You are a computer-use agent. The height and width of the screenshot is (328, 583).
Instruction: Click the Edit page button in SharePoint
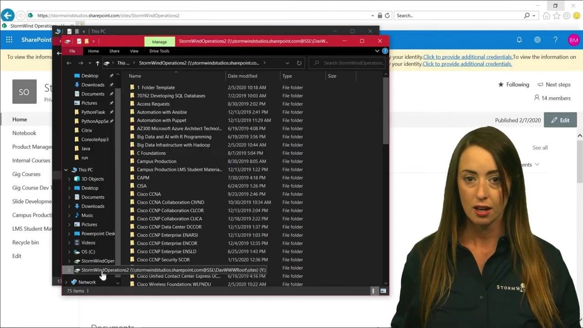click(560, 120)
